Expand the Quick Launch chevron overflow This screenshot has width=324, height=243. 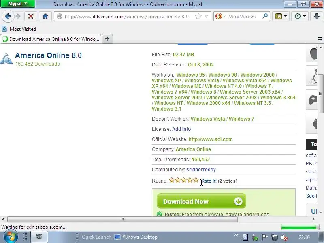(236, 235)
